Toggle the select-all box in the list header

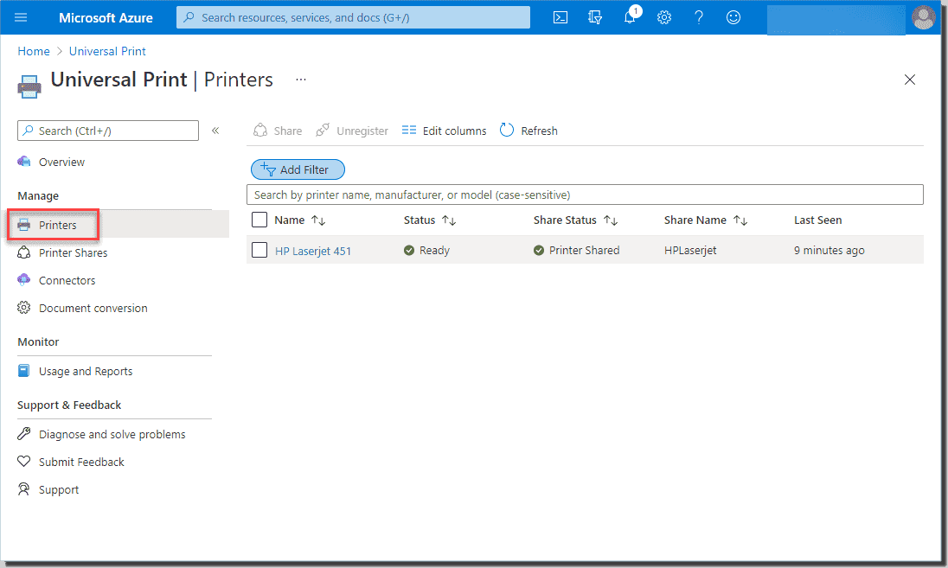click(x=259, y=220)
